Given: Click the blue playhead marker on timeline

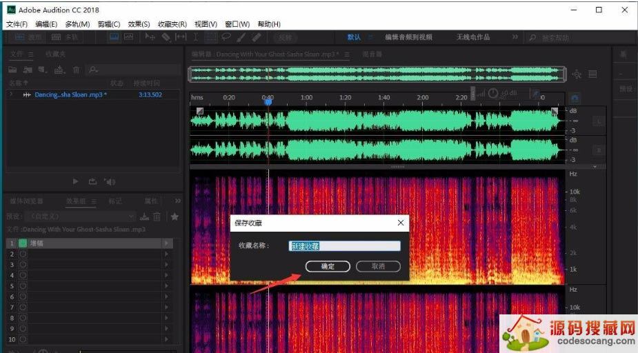Looking at the screenshot, I should tap(268, 101).
